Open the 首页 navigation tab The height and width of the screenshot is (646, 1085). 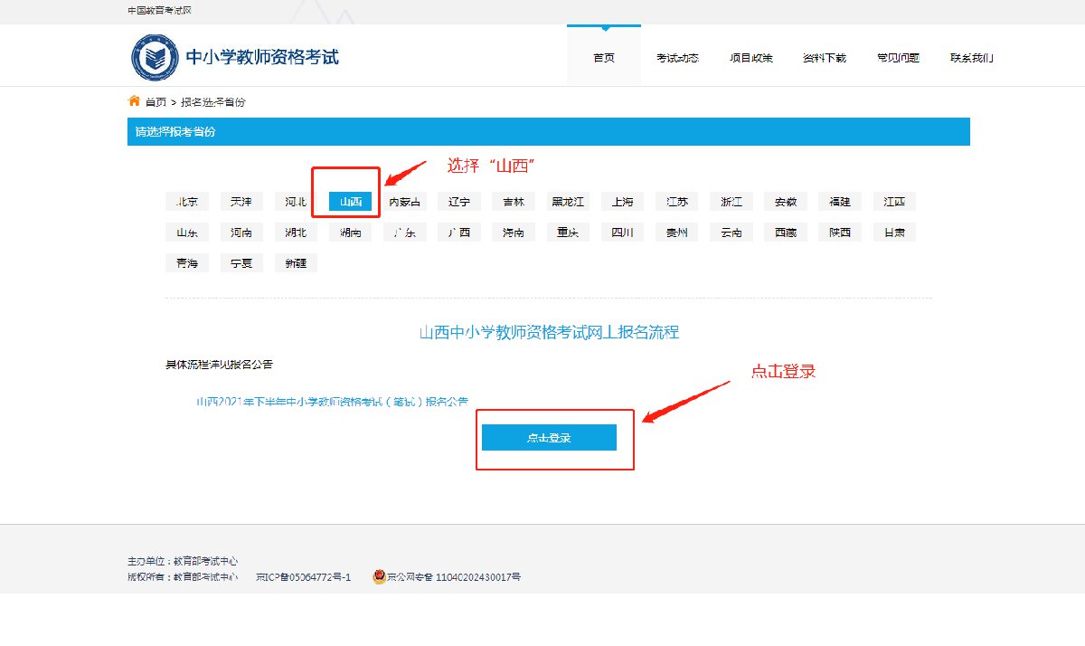[x=604, y=57]
